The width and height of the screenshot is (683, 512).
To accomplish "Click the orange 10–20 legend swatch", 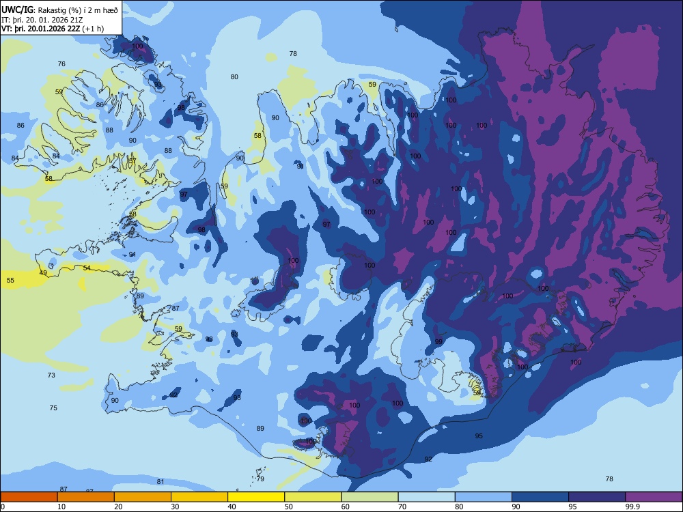I will (x=86, y=497).
